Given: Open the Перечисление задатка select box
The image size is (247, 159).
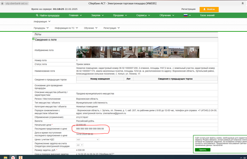Looking at the screenshot, I should (80, 145).
